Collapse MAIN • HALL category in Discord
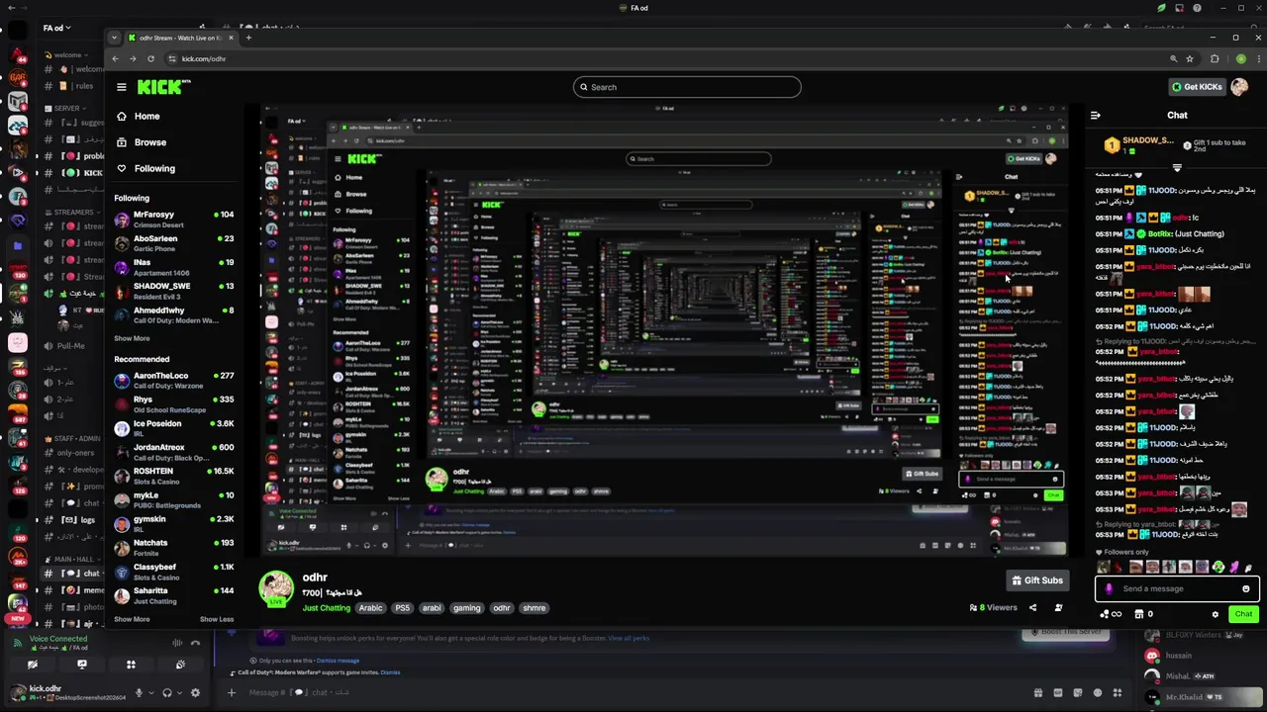Viewport: 1267px width, 712px height. (x=71, y=560)
